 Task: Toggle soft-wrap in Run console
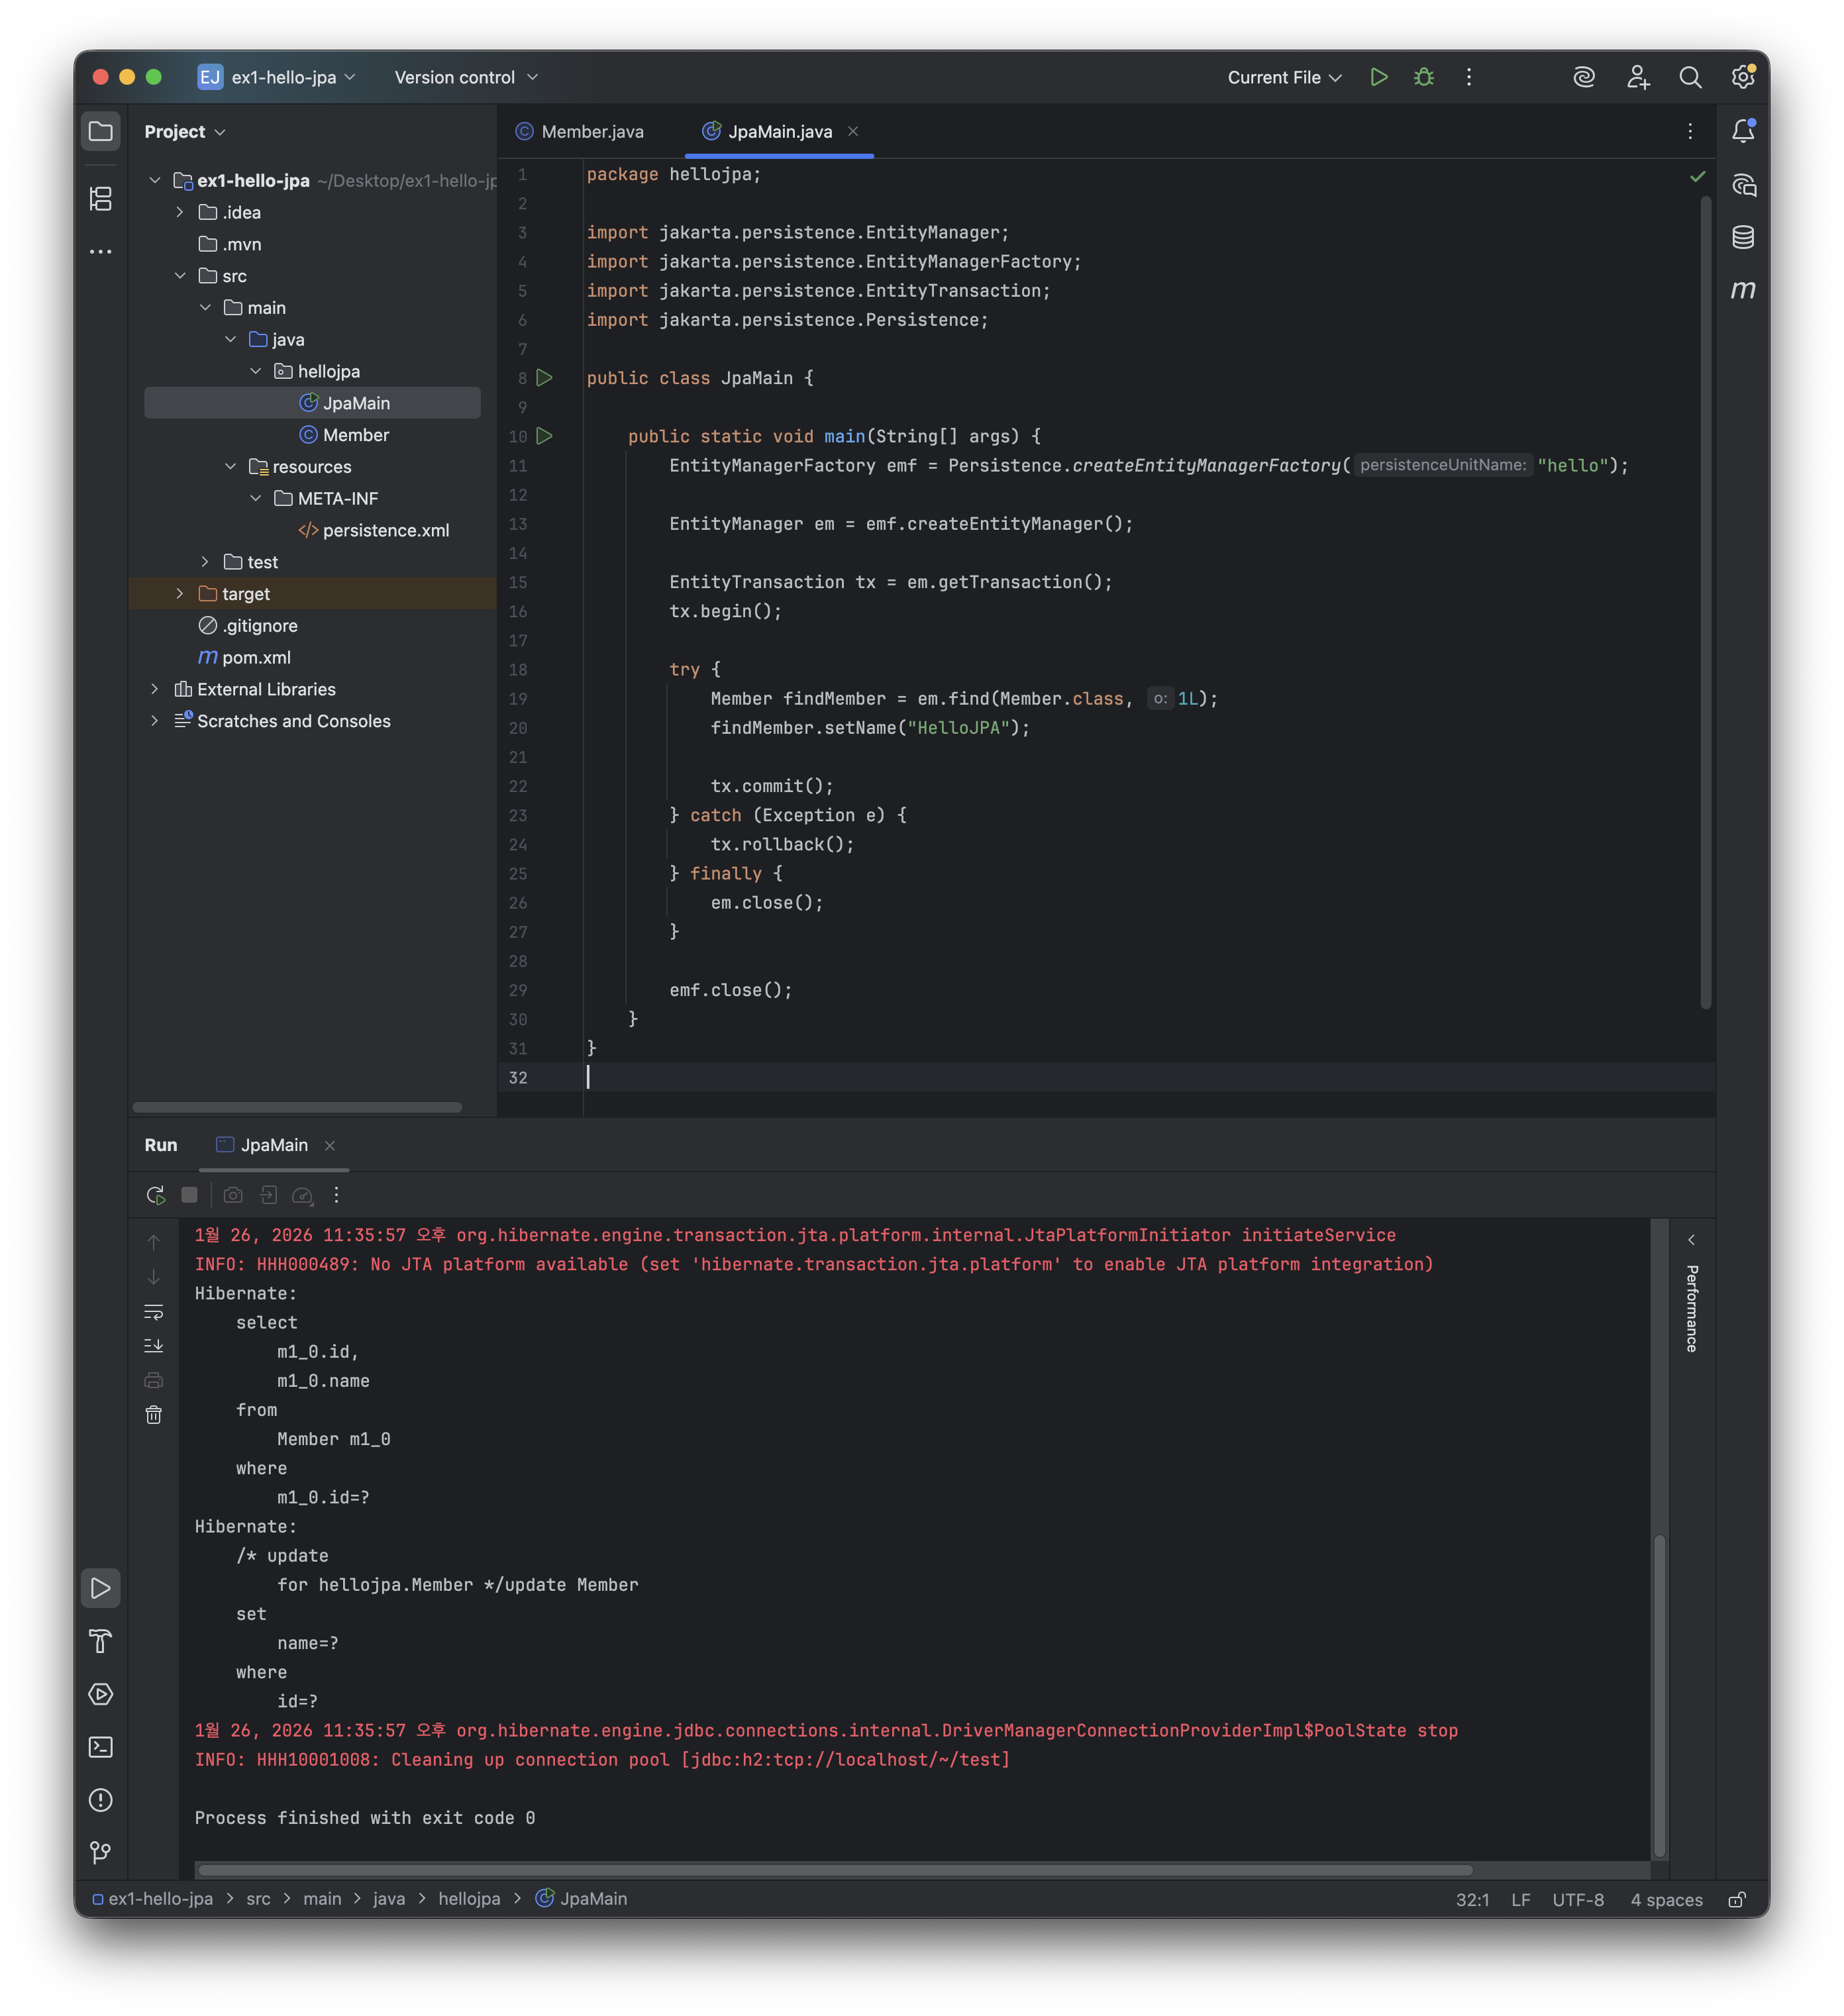[154, 1311]
